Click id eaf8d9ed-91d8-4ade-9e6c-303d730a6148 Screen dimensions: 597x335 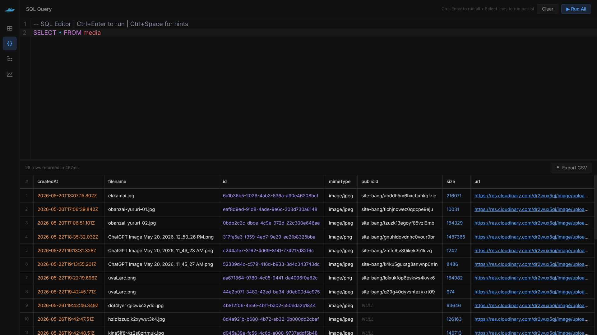pyautogui.click(x=270, y=209)
